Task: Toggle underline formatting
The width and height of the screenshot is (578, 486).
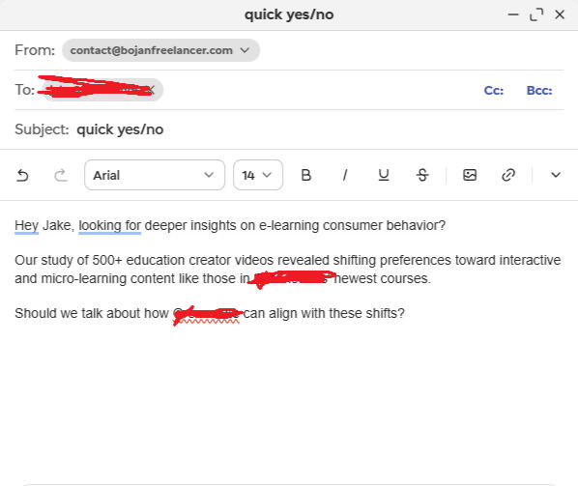Action: pyautogui.click(x=384, y=175)
